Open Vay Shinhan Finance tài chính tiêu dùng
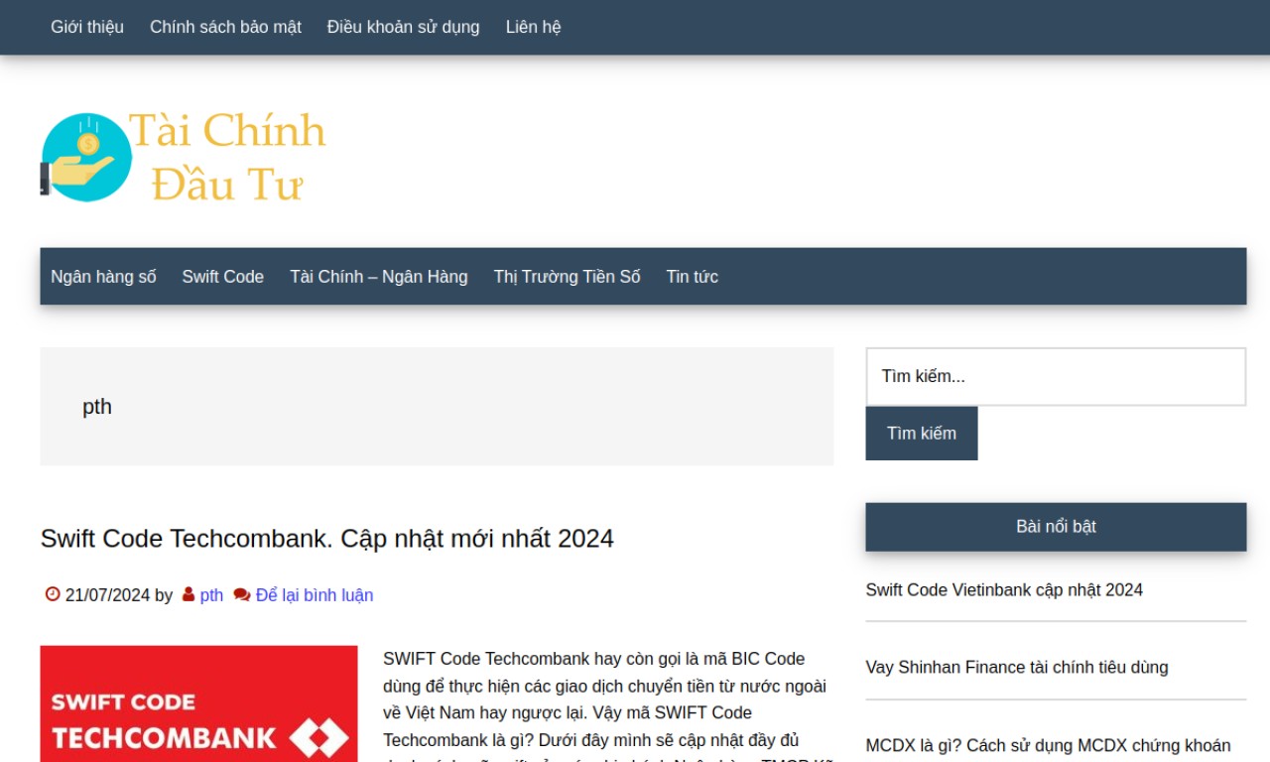The height and width of the screenshot is (762, 1270). click(1017, 668)
